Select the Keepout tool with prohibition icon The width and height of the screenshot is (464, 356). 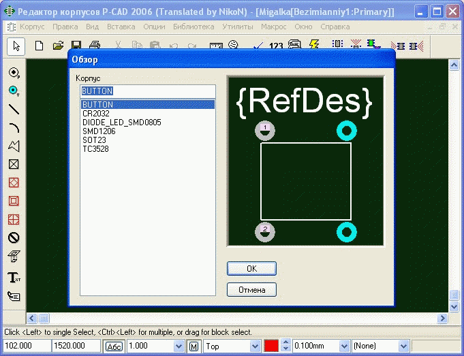coord(14,238)
